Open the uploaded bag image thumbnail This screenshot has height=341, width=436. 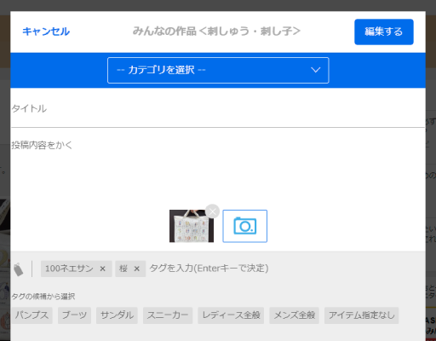(x=192, y=226)
